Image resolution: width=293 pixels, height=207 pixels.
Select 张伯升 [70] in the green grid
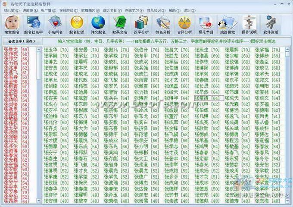(146, 50)
